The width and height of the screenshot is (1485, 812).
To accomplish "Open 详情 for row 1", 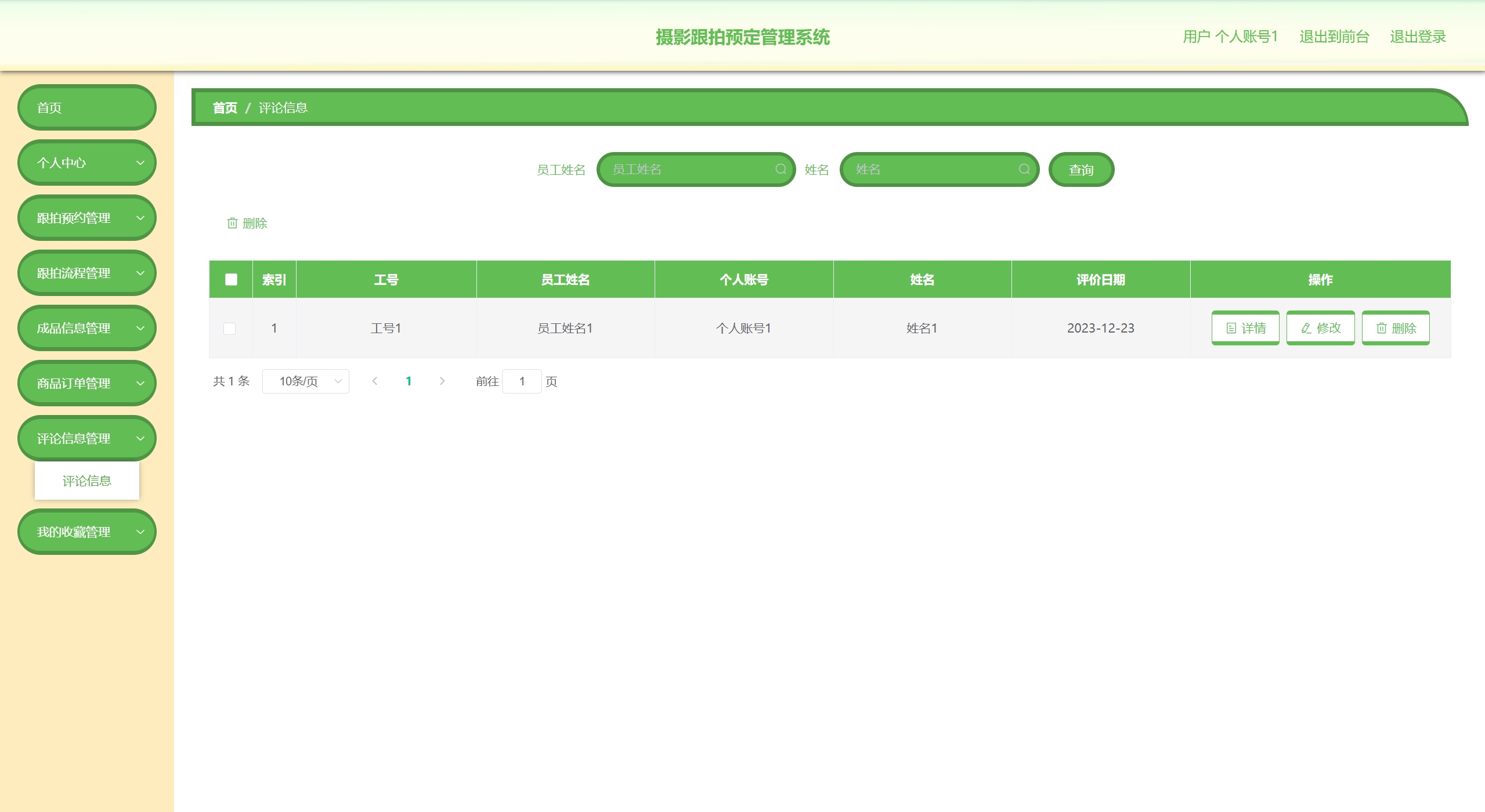I will (x=1245, y=328).
